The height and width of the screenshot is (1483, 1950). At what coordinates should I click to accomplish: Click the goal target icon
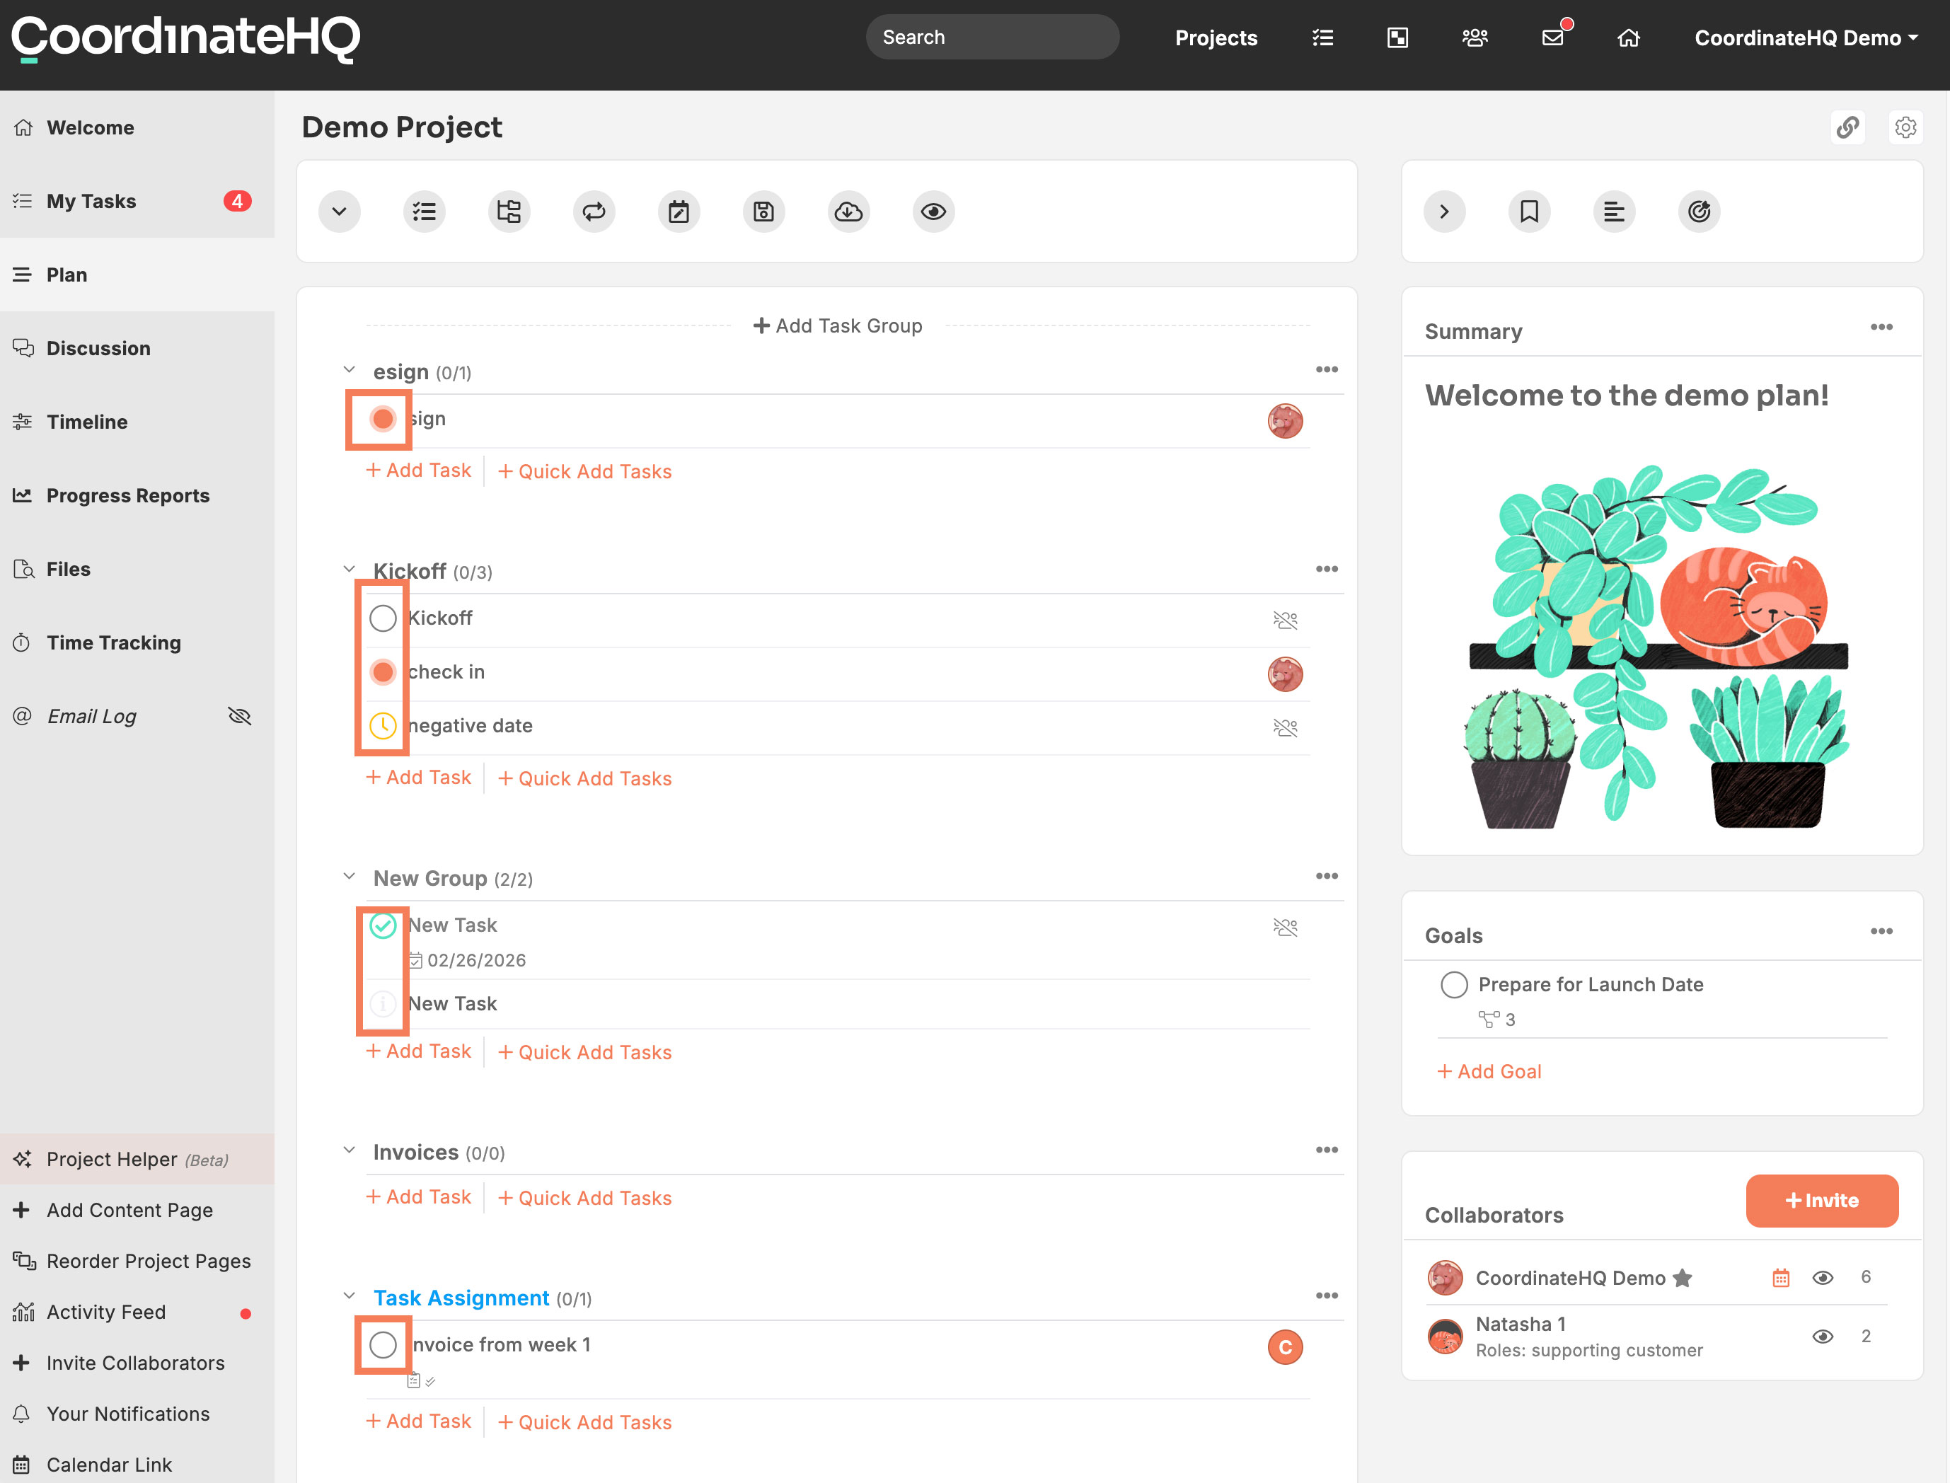pos(1698,212)
